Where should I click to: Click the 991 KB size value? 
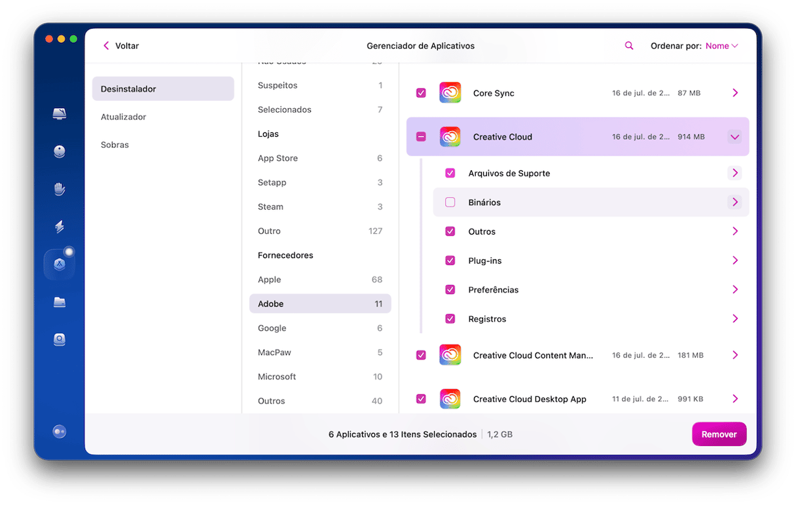coord(691,399)
